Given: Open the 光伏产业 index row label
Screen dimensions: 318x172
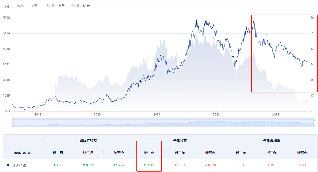Looking at the screenshot, I should tap(19, 165).
